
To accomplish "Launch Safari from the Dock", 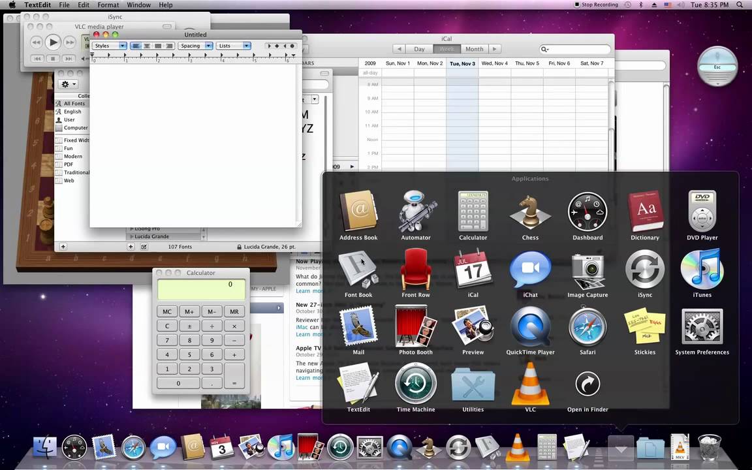I will click(x=133, y=447).
